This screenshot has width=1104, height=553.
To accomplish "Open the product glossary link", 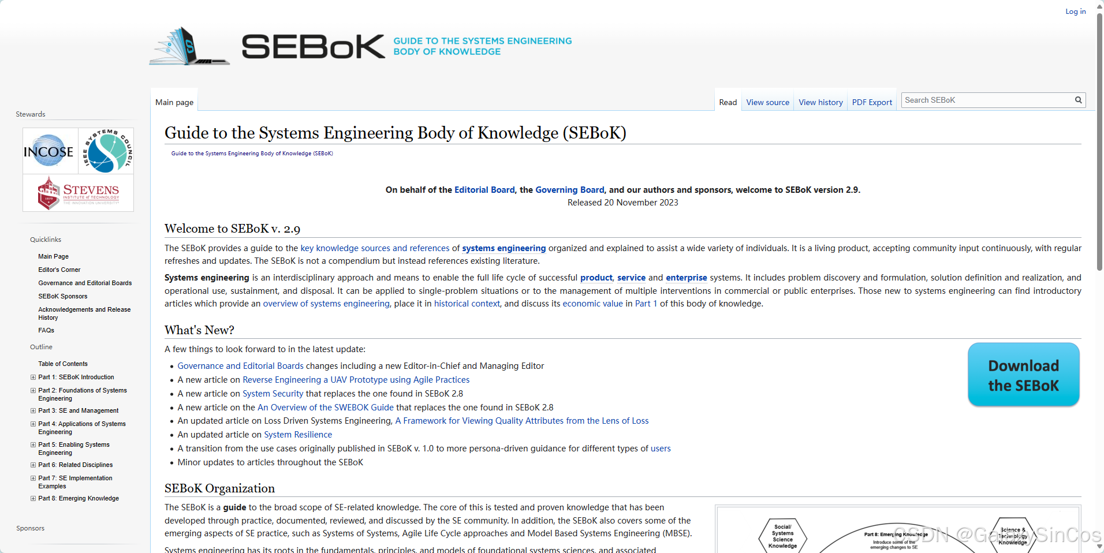I will pos(596,278).
